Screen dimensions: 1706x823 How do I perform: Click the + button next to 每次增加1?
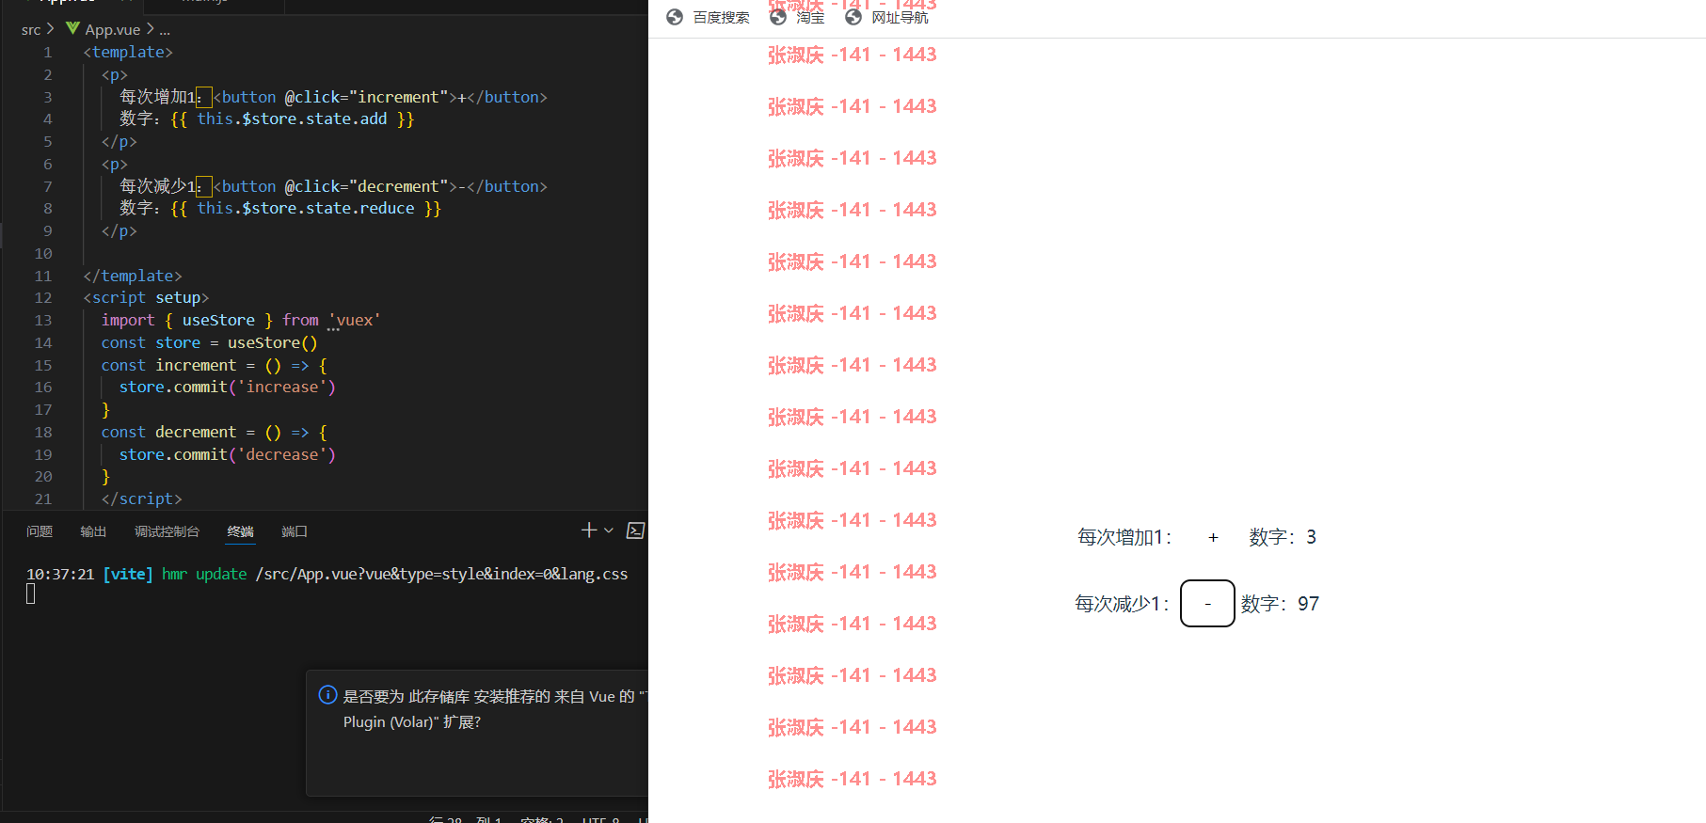1213,537
